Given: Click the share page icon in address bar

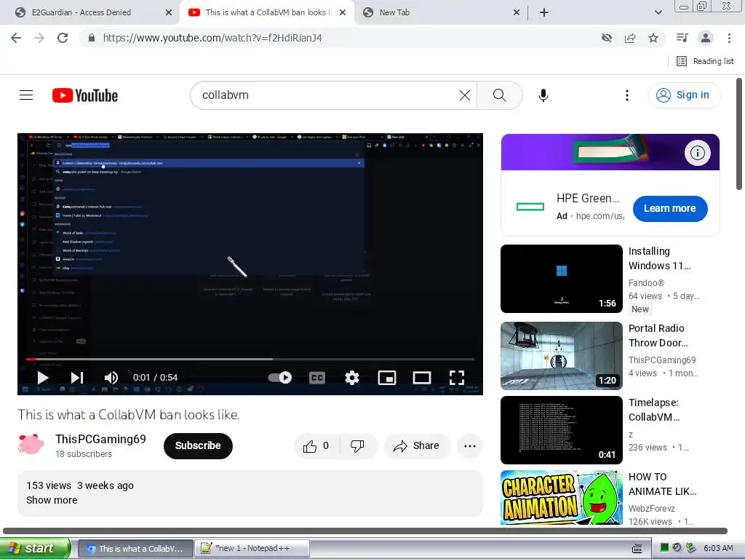Looking at the screenshot, I should pyautogui.click(x=630, y=38).
